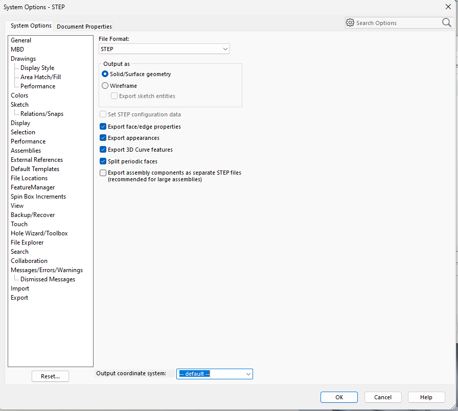Open the Display options

click(20, 123)
